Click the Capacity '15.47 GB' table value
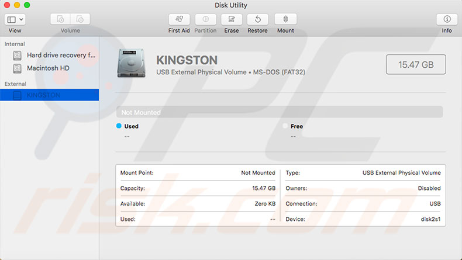Viewport: 462px width, 260px height. (264, 188)
